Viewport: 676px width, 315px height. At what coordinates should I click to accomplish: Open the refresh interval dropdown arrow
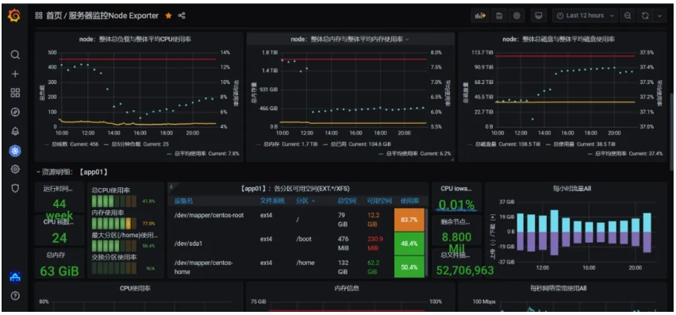659,16
